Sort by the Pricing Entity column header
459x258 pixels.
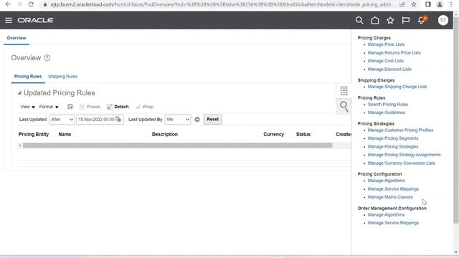[x=34, y=134]
